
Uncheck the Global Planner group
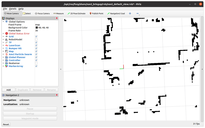coord(36,57)
